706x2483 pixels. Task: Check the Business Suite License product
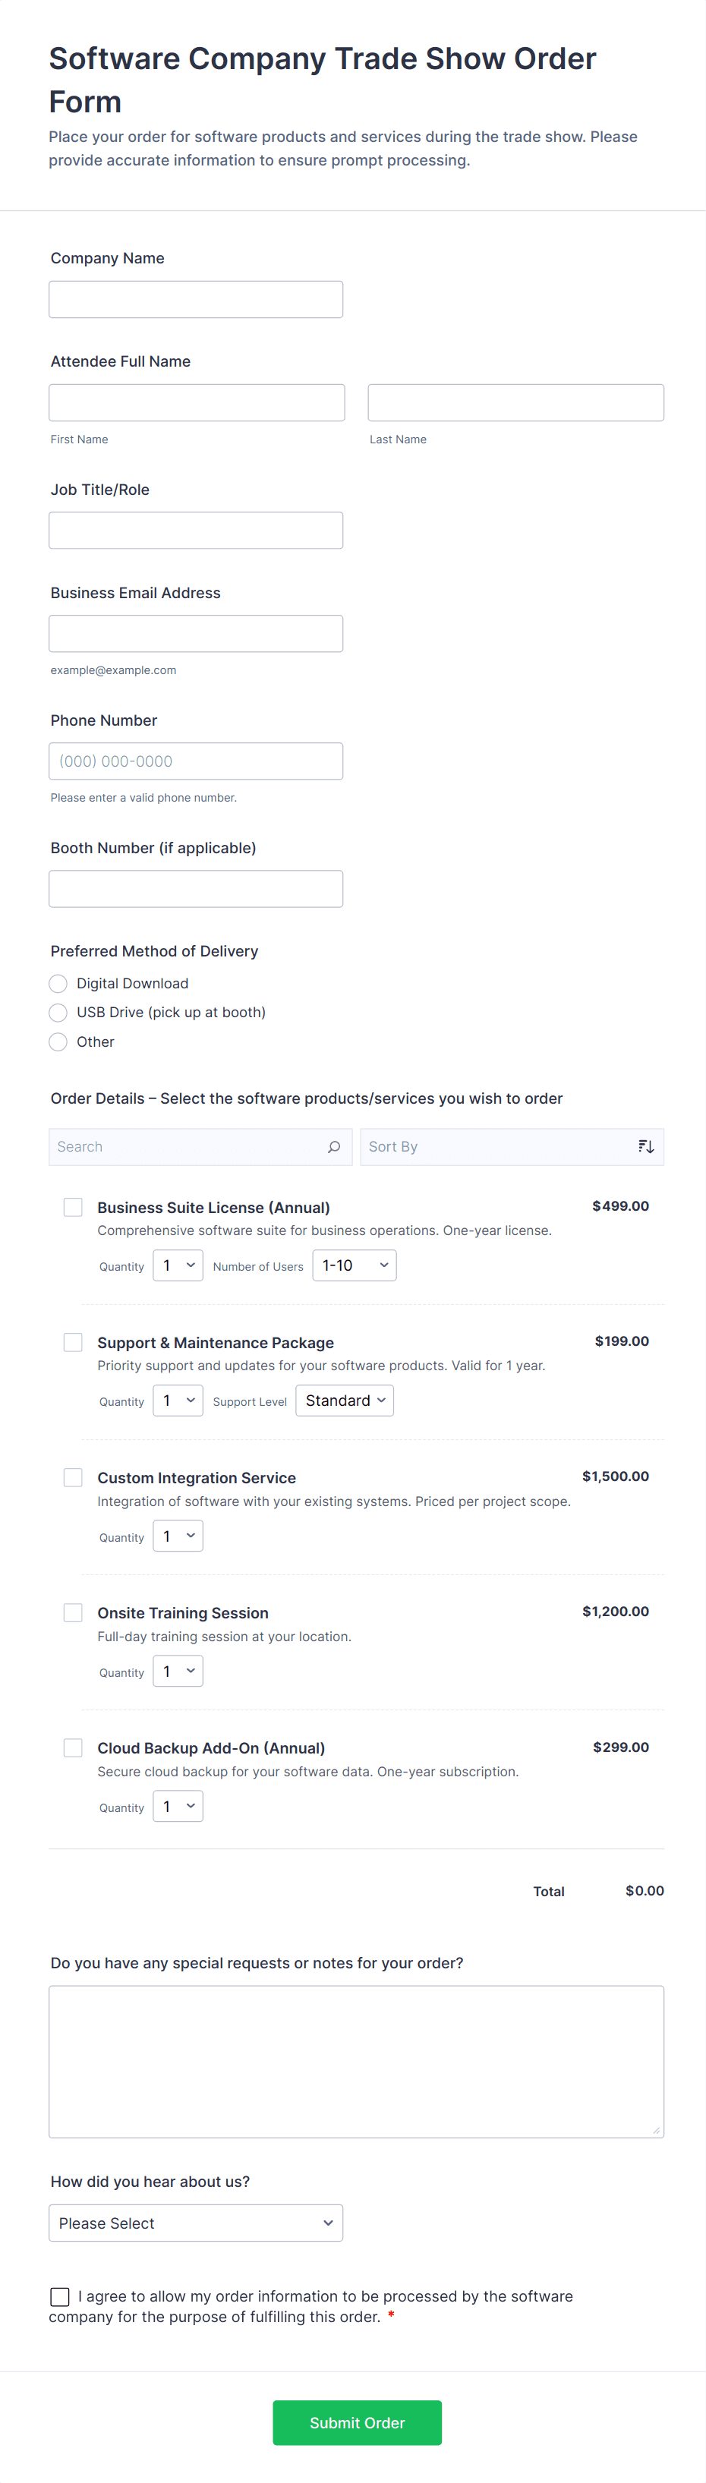[x=74, y=1208]
